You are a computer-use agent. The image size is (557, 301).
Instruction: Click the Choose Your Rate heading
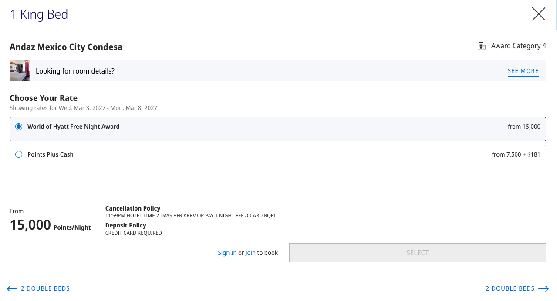coord(44,98)
